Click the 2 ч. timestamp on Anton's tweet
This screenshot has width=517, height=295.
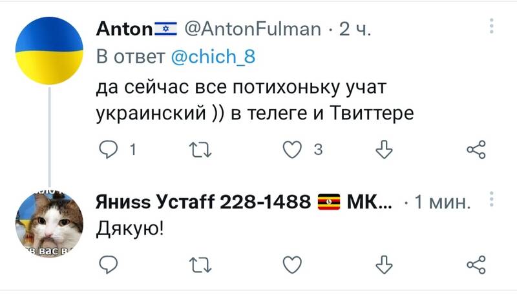click(x=355, y=29)
